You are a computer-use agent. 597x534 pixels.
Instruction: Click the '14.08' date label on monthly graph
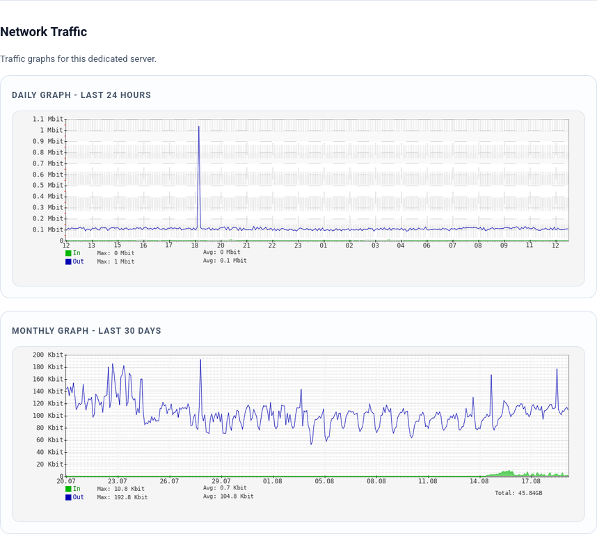point(479,481)
